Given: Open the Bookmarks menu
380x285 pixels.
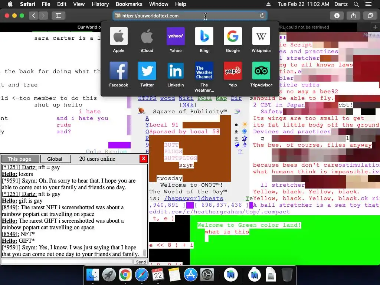Looking at the screenshot, I should tap(129, 4).
